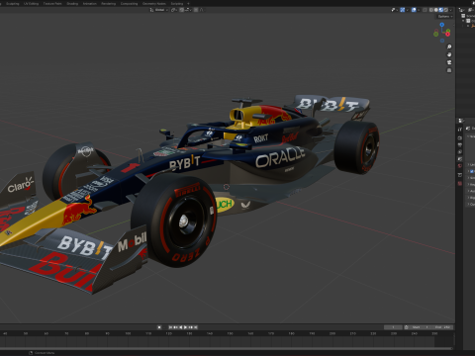Jump to timeline start frame button
This screenshot has height=356, width=475.
click(170, 327)
